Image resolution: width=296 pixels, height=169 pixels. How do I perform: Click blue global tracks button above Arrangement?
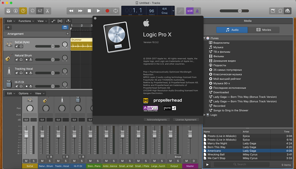65,27
